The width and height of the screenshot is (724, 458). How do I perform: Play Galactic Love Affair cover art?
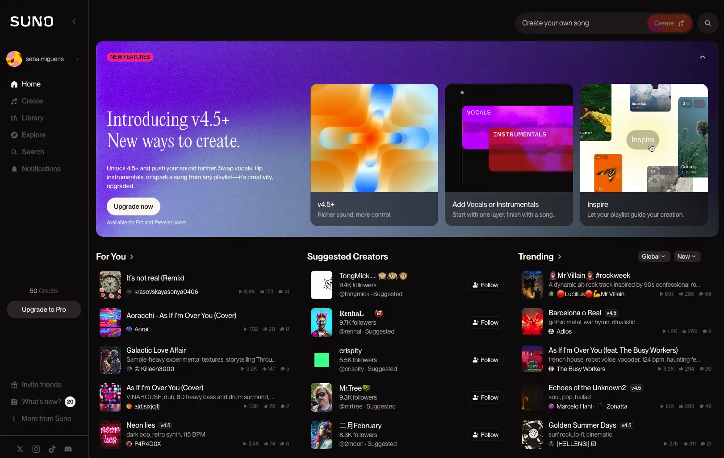(110, 360)
